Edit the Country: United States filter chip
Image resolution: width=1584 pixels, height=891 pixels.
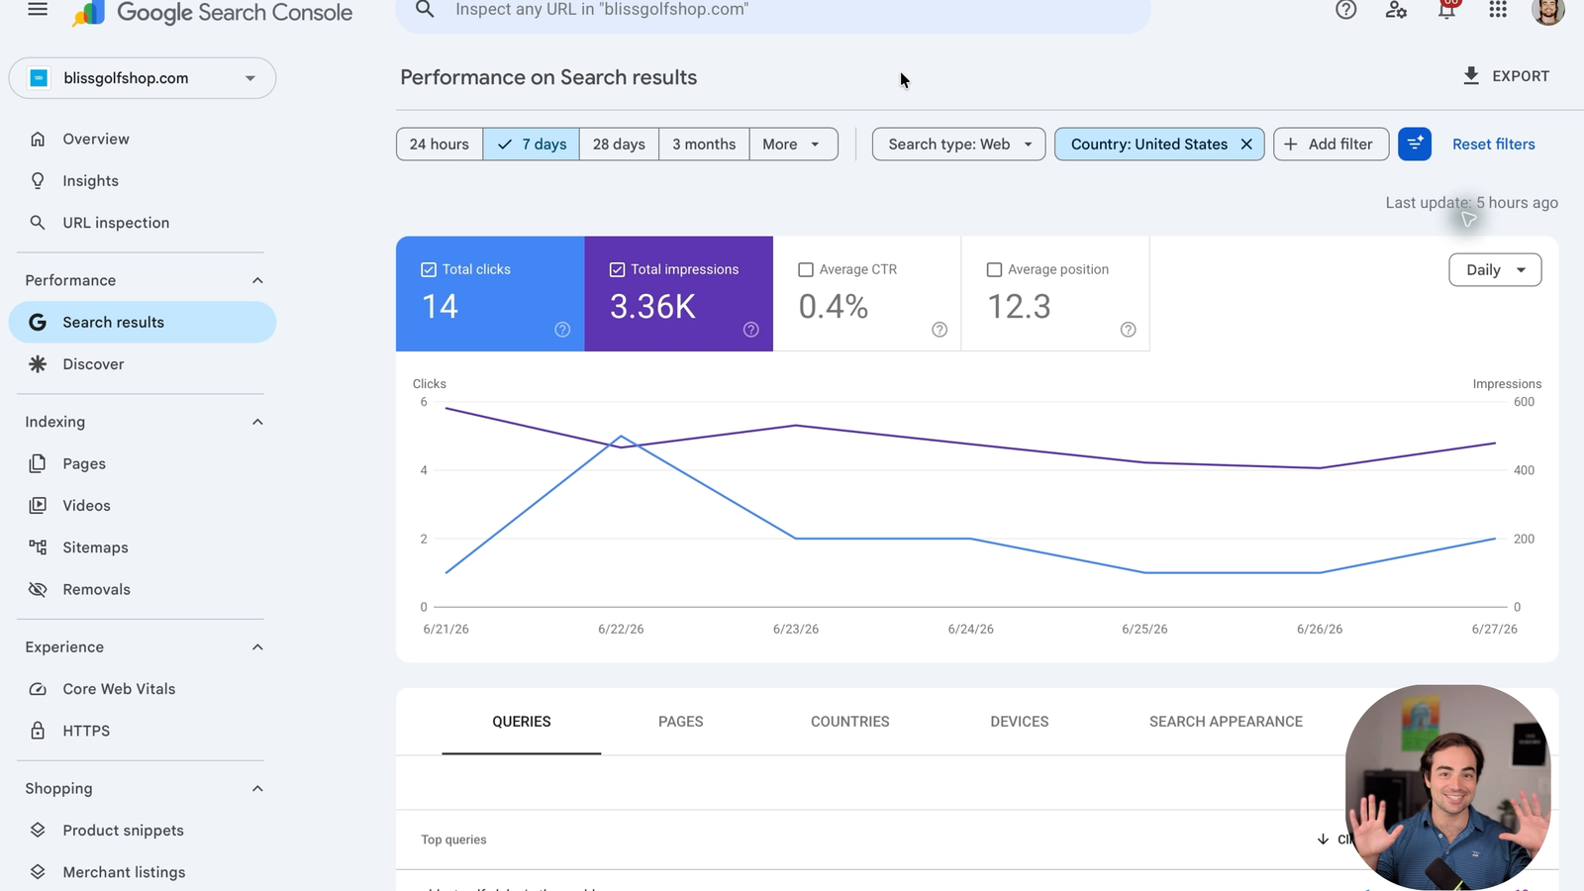coord(1148,144)
